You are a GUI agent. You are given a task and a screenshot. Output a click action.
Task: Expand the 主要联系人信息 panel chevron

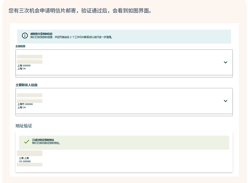coord(225,101)
